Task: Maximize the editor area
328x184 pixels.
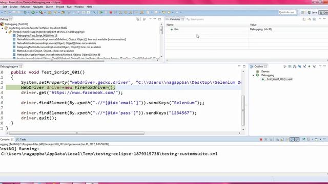Action: 244,66
